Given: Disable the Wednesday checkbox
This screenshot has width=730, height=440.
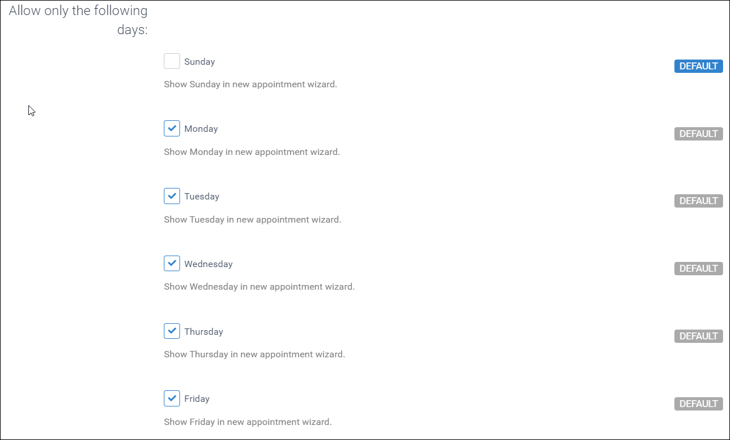Looking at the screenshot, I should [x=172, y=264].
